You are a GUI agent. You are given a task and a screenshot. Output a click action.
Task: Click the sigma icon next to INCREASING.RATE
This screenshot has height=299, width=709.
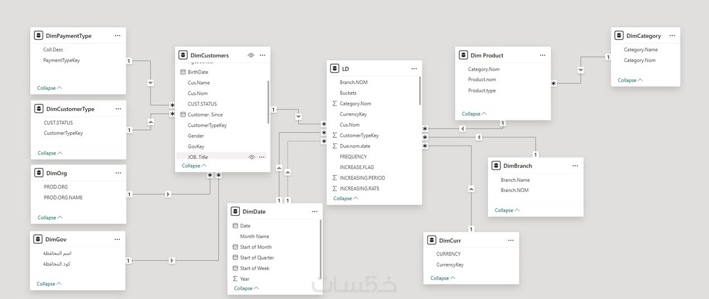(335, 189)
